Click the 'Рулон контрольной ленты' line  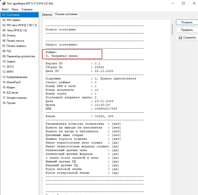click(82, 173)
